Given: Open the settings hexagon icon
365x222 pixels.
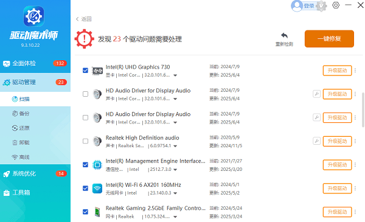Looking at the screenshot, I should point(336,5).
